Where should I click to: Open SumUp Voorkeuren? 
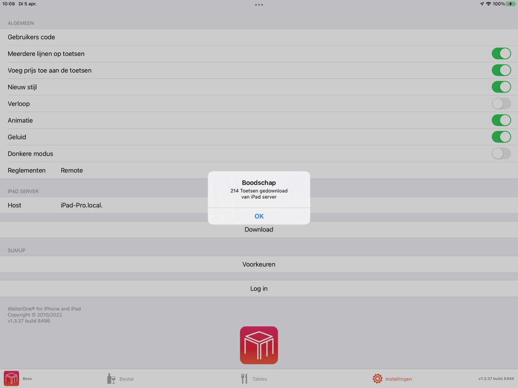click(258, 264)
